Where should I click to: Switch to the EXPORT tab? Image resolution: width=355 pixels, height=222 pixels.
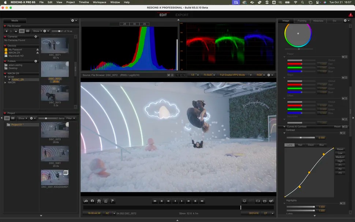coord(182,15)
